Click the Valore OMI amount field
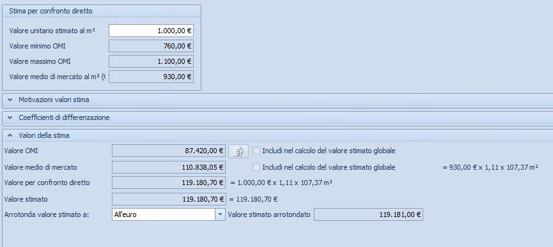Viewport: 553px width, 247px height. point(169,151)
